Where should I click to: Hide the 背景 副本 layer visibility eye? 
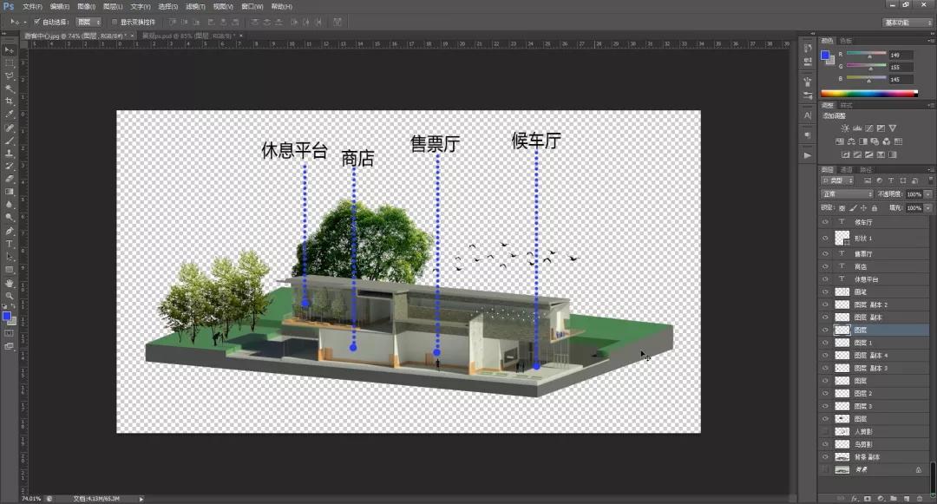pos(824,456)
